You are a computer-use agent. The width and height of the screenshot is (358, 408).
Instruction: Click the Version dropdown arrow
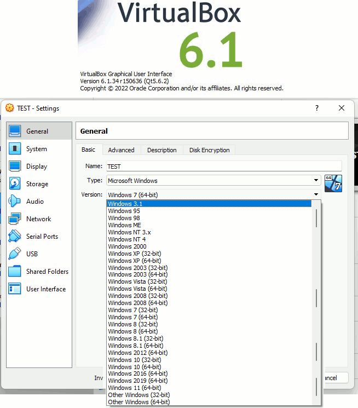click(316, 194)
